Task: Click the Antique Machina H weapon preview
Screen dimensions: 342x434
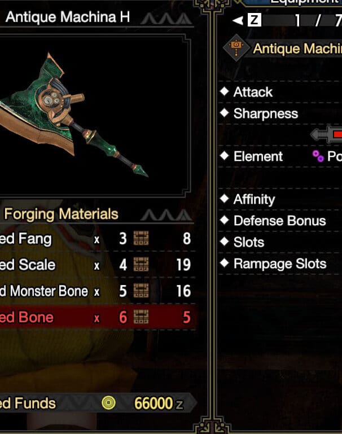Action: click(x=94, y=115)
